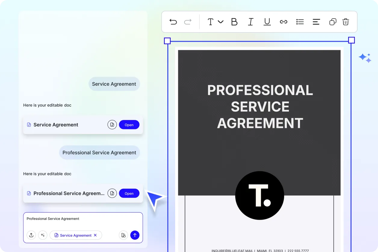Image resolution: width=378 pixels, height=252 pixels.
Task: Open the Professional Service Agreement doc
Action: 129,193
